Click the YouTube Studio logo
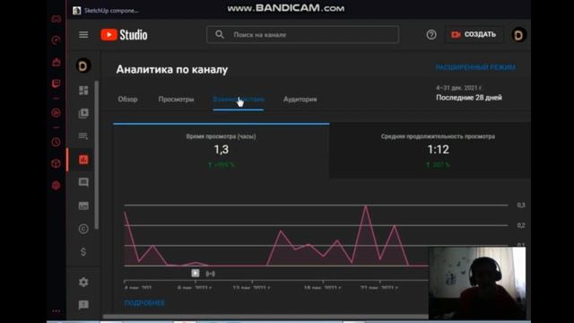 click(x=124, y=35)
